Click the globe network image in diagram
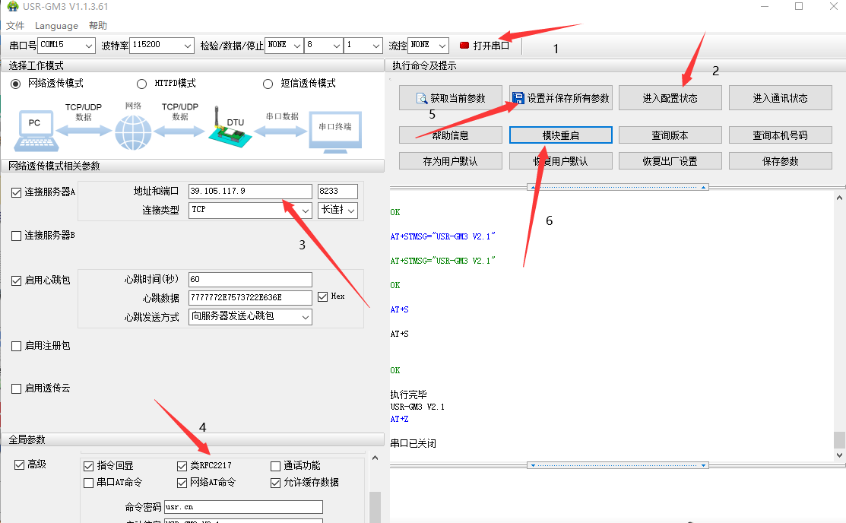Screen dimensions: 846x523 pos(133,132)
